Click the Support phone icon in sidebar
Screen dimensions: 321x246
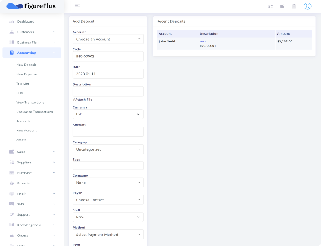point(12,214)
